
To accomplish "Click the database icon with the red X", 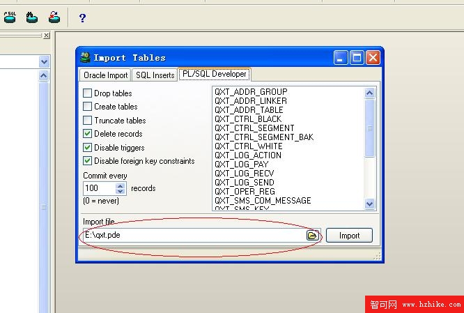I will (54, 17).
